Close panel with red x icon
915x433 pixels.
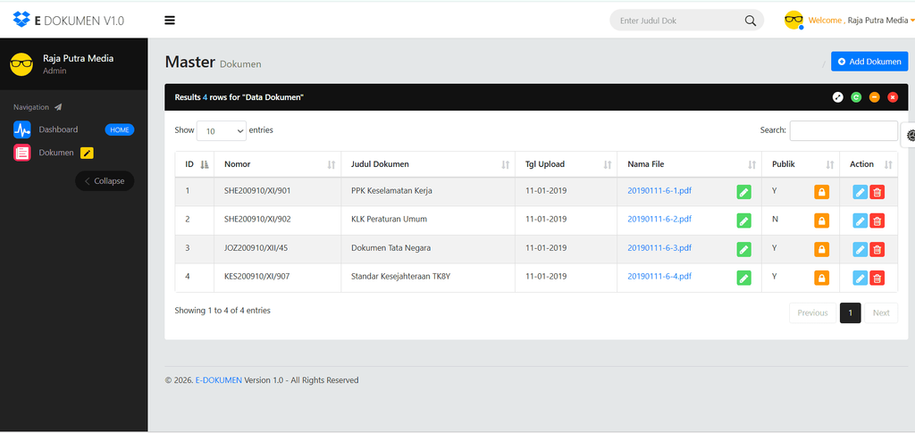(x=893, y=97)
